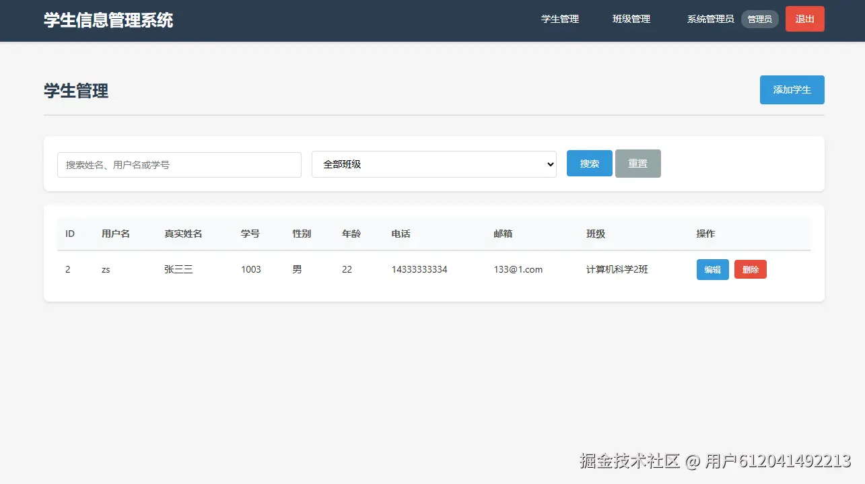Image resolution: width=865 pixels, height=484 pixels.
Task: Click the email 133@1.com cell
Action: point(517,269)
